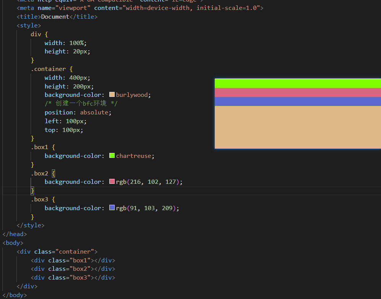Click the Chinese bfc comment line
The width and height of the screenshot is (381, 299).
click(x=81, y=104)
